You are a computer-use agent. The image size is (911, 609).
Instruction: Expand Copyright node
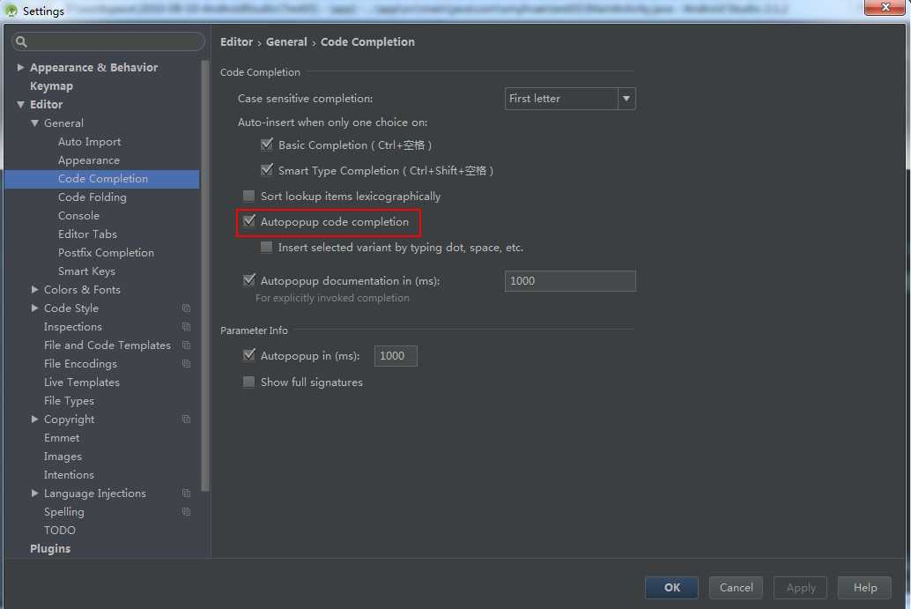tap(35, 419)
